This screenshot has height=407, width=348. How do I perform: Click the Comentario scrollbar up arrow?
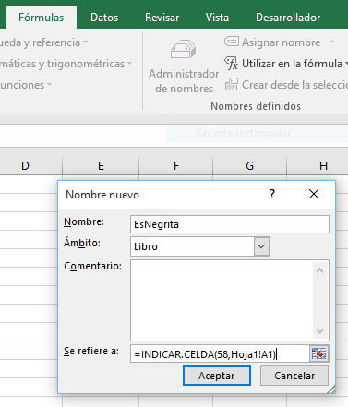click(x=320, y=270)
